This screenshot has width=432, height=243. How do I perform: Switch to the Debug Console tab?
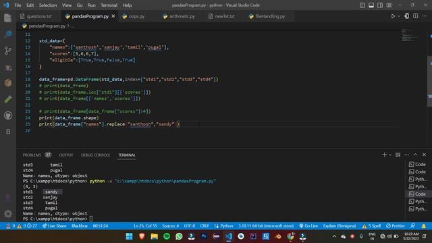click(x=95, y=155)
